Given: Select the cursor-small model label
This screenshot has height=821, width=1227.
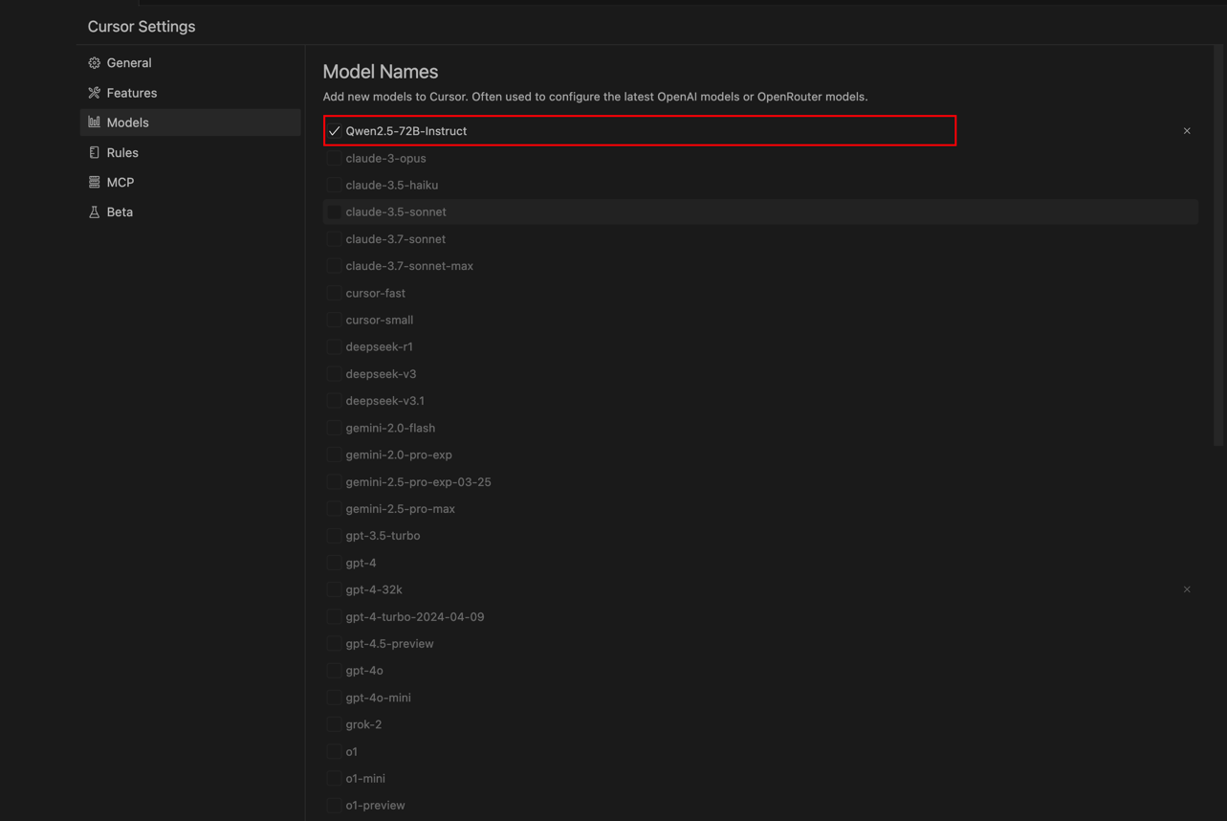Looking at the screenshot, I should pyautogui.click(x=380, y=320).
